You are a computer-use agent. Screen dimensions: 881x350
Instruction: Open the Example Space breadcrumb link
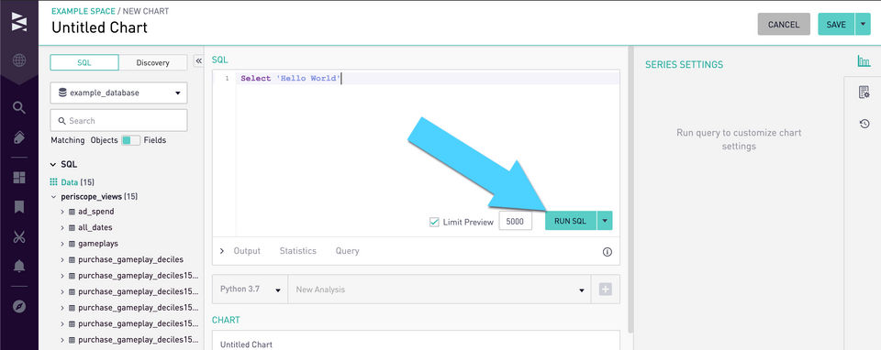[x=84, y=11]
